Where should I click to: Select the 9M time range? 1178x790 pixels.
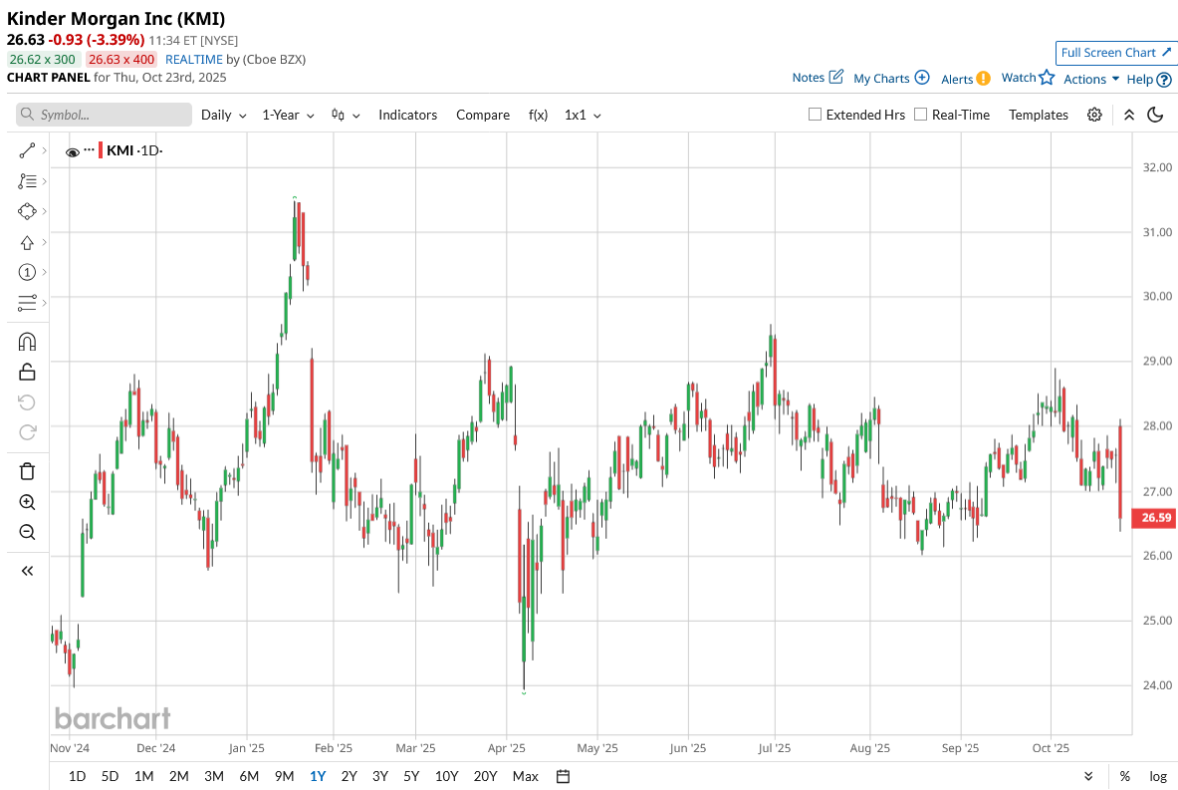tap(284, 776)
